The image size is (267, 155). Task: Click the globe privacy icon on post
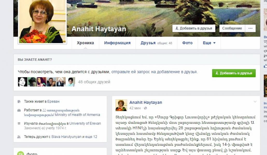(145, 108)
